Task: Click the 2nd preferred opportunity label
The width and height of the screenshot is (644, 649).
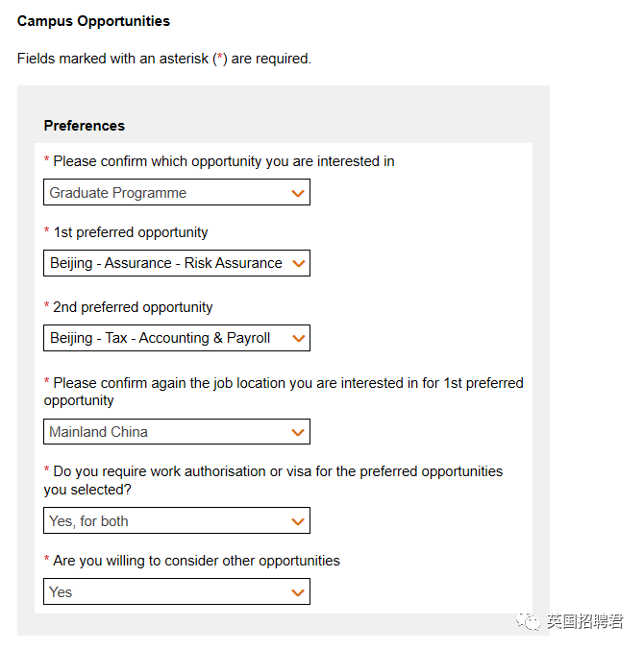Action: click(133, 307)
